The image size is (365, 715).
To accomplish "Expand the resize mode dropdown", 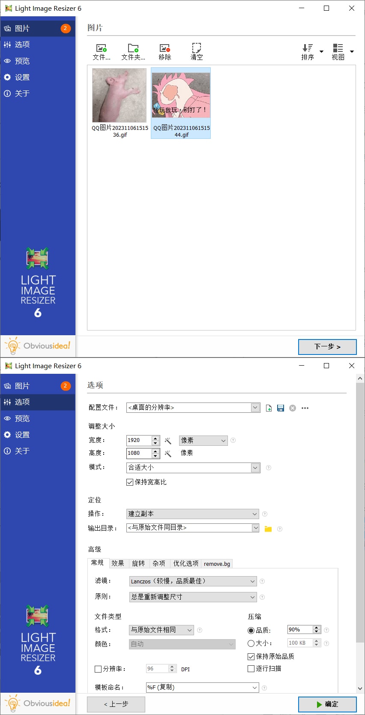I will [255, 468].
